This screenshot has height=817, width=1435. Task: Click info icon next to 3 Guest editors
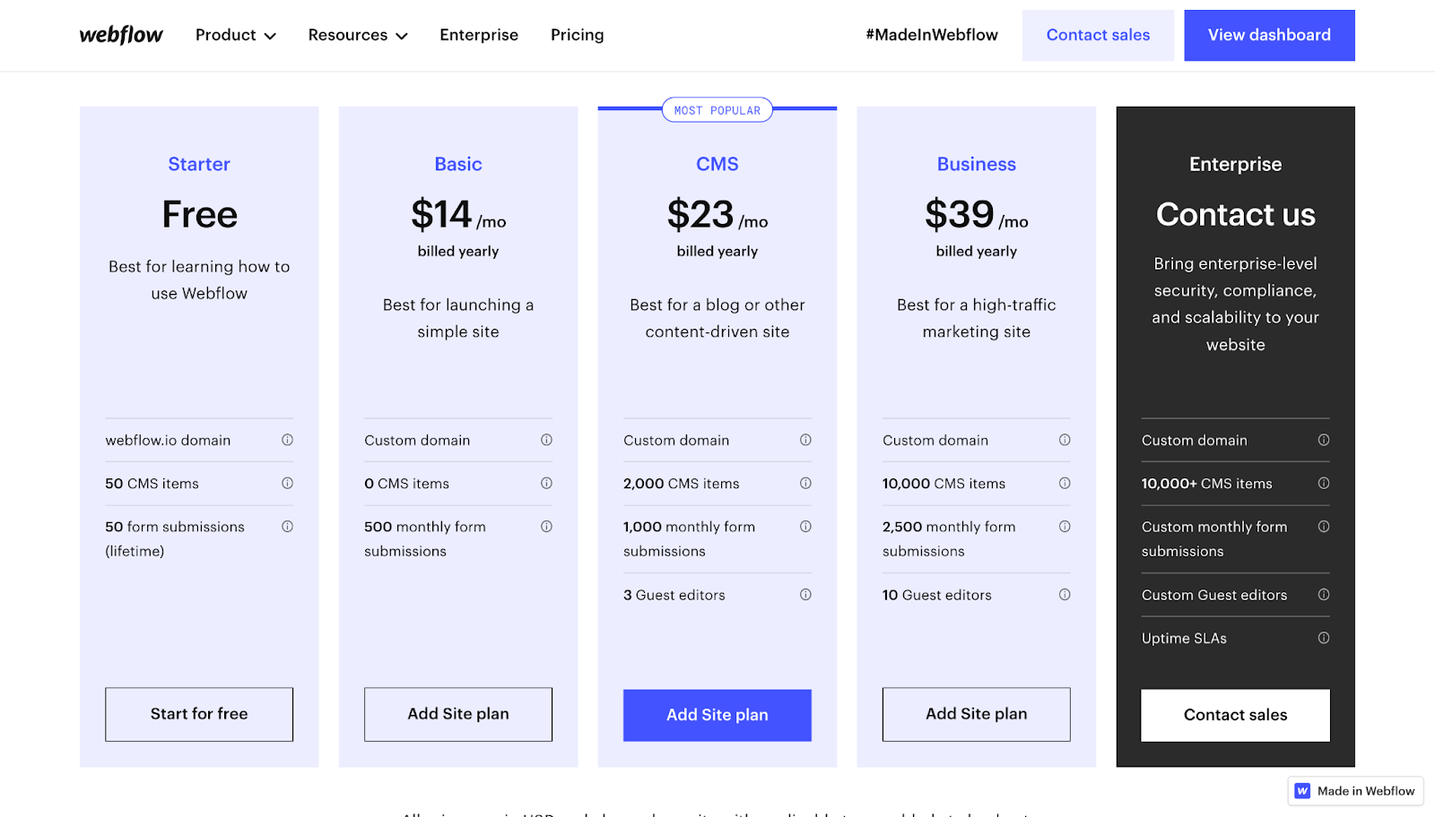click(x=805, y=595)
